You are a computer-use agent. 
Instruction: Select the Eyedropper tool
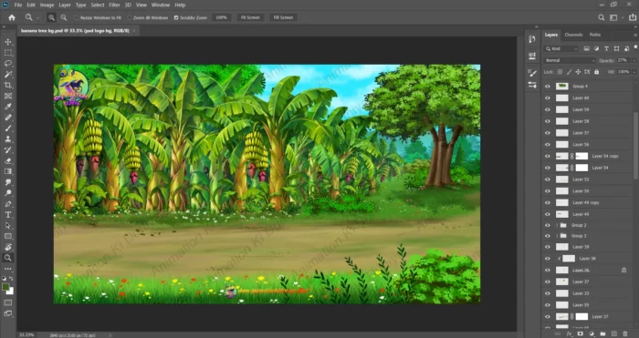coord(7,107)
